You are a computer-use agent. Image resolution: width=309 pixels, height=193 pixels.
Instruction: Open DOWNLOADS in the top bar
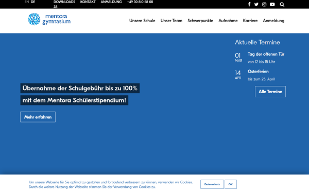[x=64, y=2]
